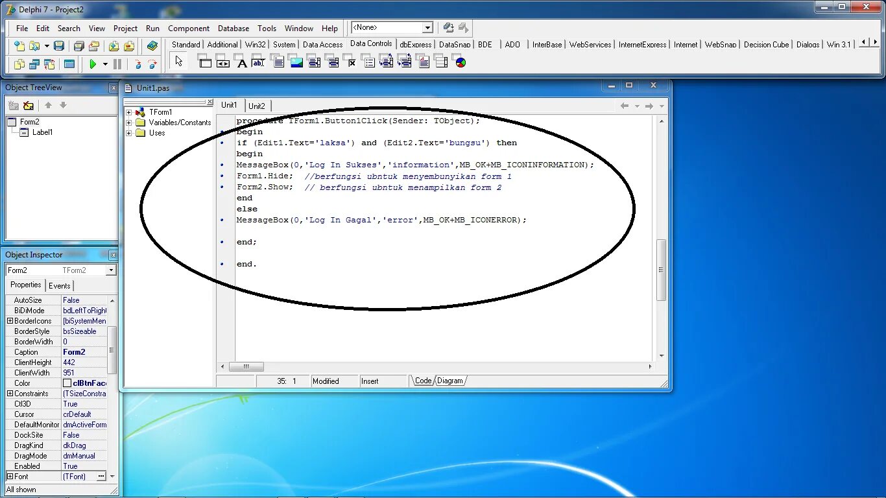Select the arrow pointer in component palette
886x498 pixels.
pos(179,62)
